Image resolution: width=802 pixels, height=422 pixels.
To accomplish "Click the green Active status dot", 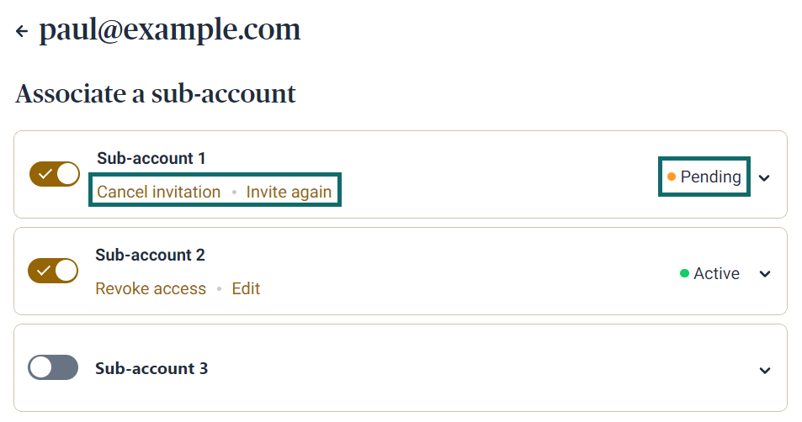I will [684, 273].
